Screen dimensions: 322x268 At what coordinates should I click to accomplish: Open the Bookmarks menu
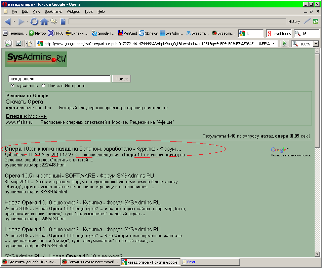pos(53,11)
